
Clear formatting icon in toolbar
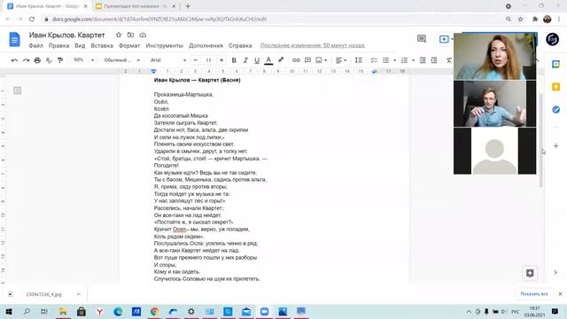click(x=449, y=60)
